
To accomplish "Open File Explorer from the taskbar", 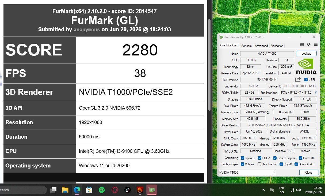I will pyautogui.click(x=65, y=190).
